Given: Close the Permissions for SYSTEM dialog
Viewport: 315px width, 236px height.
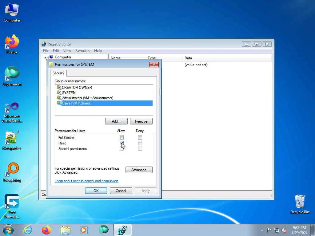Looking at the screenshot, I should [154, 65].
